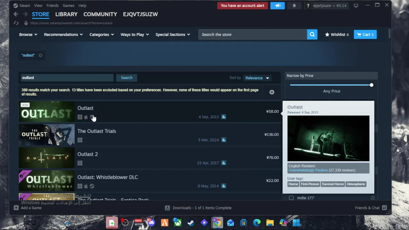The height and width of the screenshot is (230, 409).
Task: Open the Outlast 2 result
Action: 149,158
